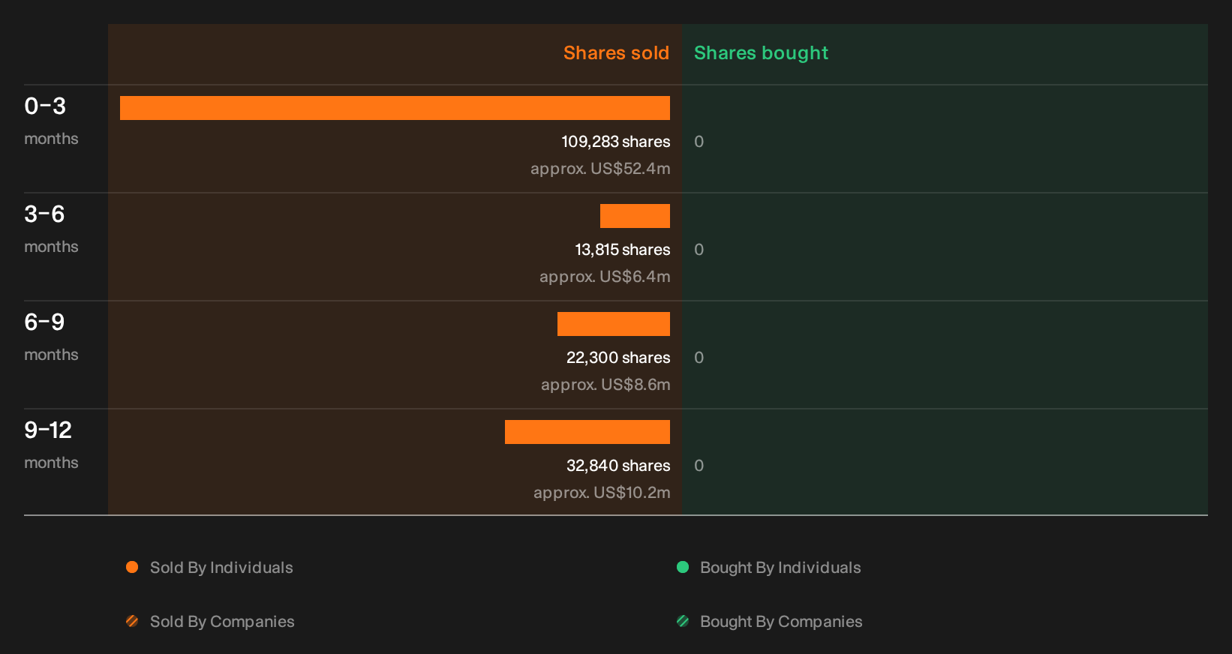Click the bought value 0 in 3-6 months row

tap(699, 250)
